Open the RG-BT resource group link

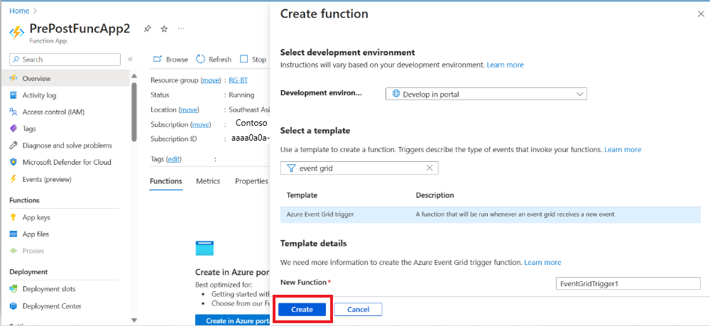(x=238, y=80)
